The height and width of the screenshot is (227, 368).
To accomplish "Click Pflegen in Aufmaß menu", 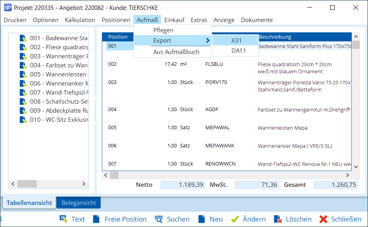I will (x=163, y=30).
